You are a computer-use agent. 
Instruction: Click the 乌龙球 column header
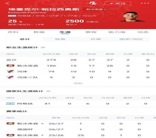click(x=108, y=98)
